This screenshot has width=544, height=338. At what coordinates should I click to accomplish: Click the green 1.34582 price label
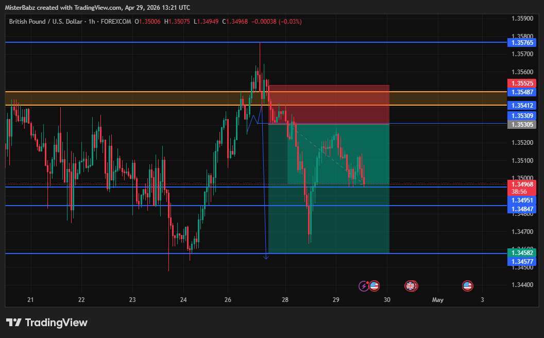[x=522, y=253]
